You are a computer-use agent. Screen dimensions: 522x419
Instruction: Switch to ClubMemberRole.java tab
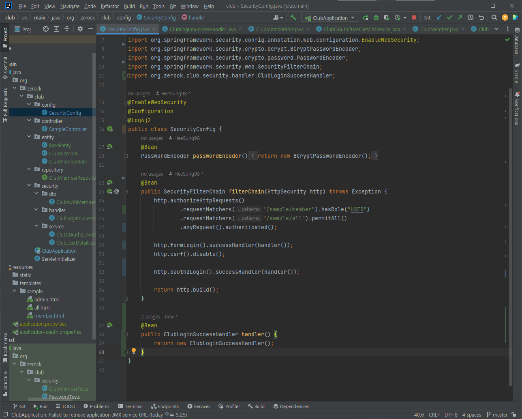(280, 29)
